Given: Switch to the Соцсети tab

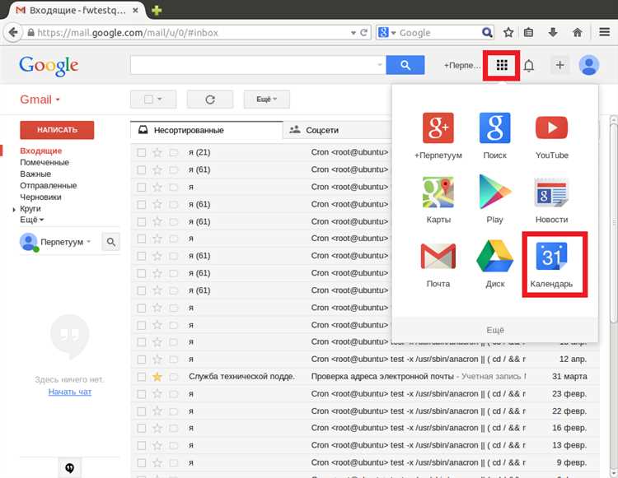Looking at the screenshot, I should tap(321, 130).
